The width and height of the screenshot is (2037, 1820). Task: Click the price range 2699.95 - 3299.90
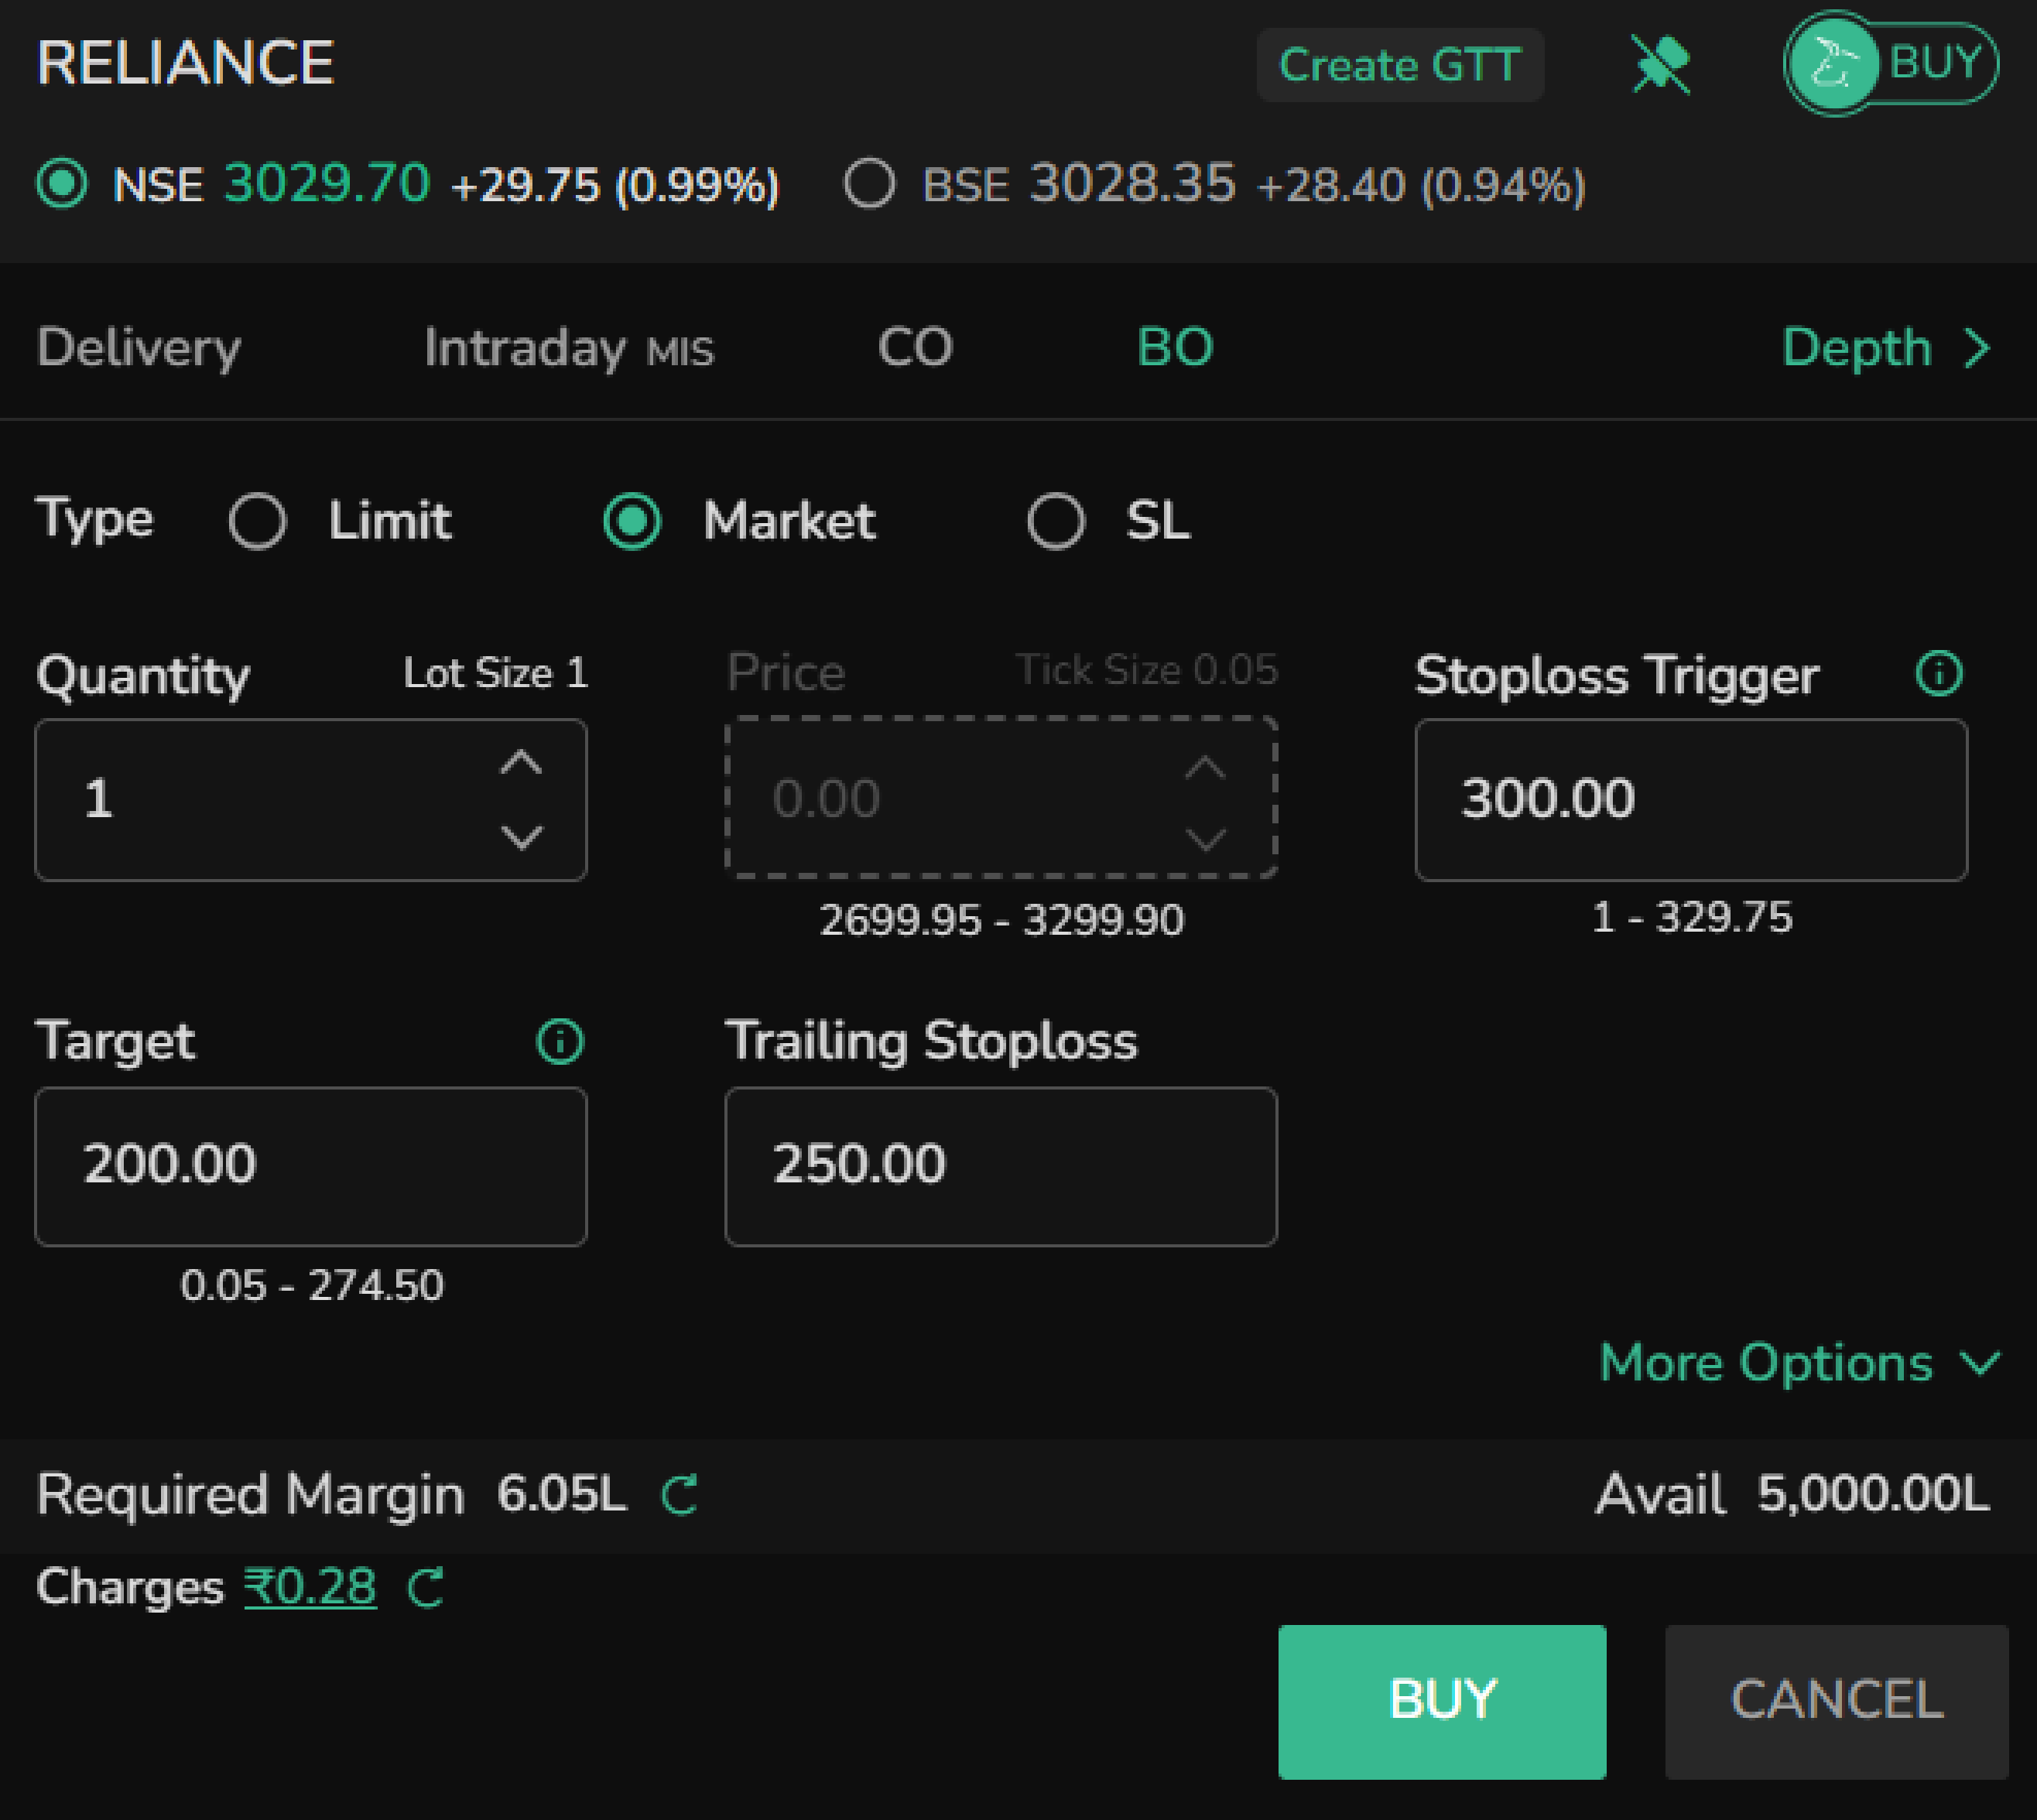click(1001, 920)
